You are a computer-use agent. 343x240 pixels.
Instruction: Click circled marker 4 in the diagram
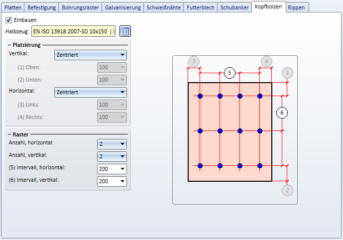[266, 62]
